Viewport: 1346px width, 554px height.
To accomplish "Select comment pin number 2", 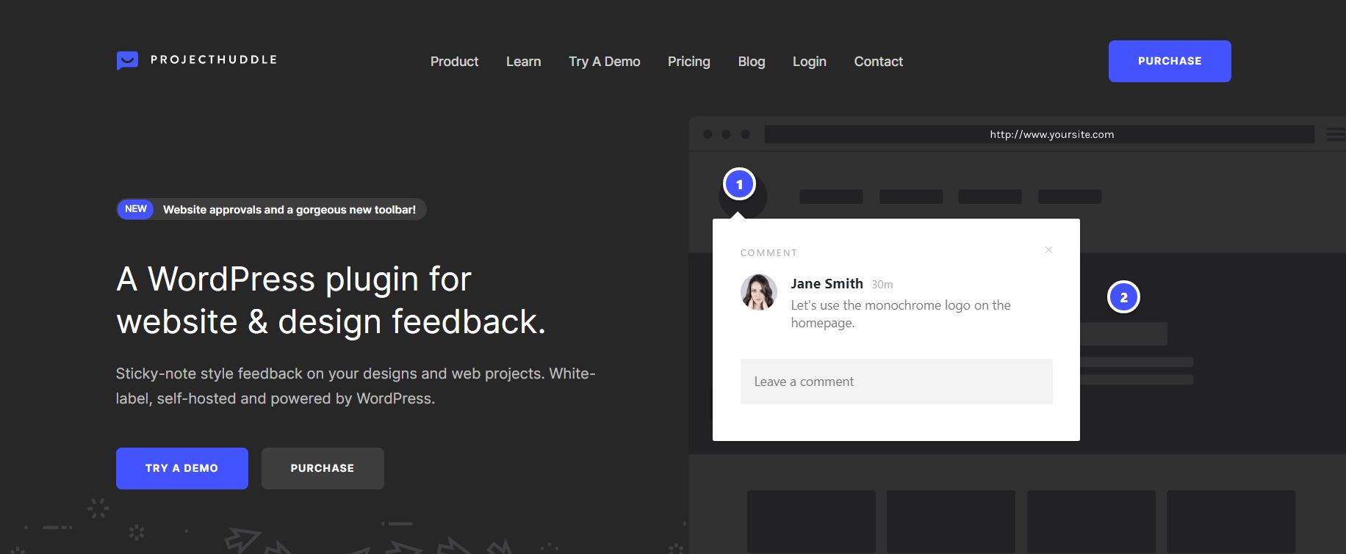I will coord(1123,297).
